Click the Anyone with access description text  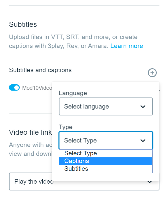[30, 149]
